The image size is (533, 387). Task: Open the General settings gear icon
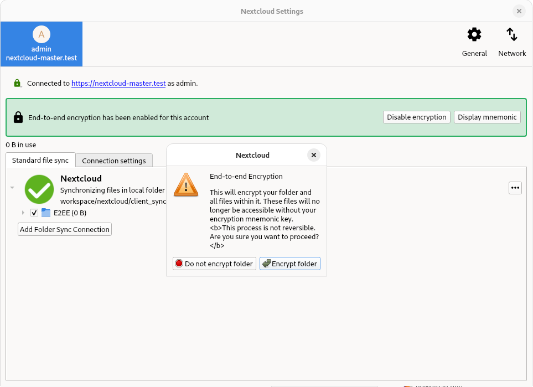tap(474, 35)
